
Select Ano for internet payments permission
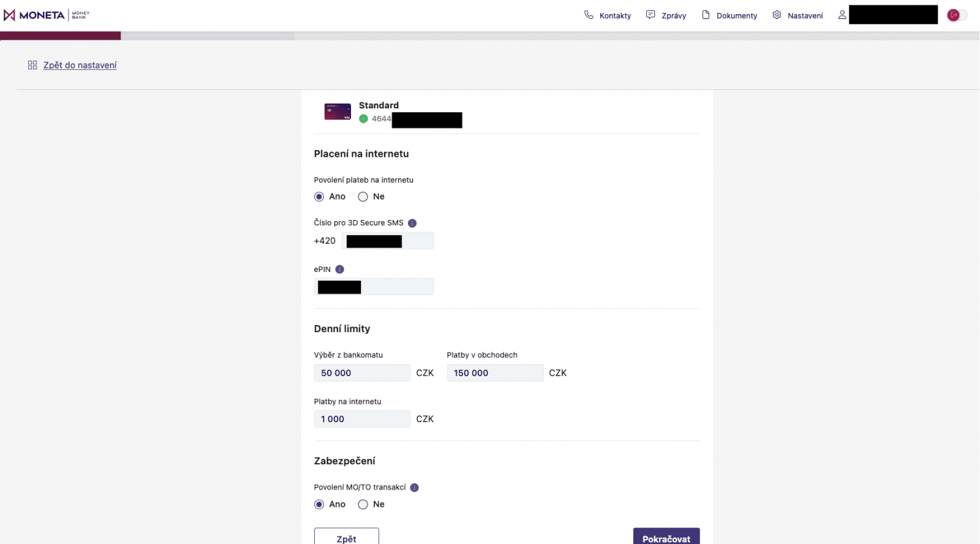319,197
